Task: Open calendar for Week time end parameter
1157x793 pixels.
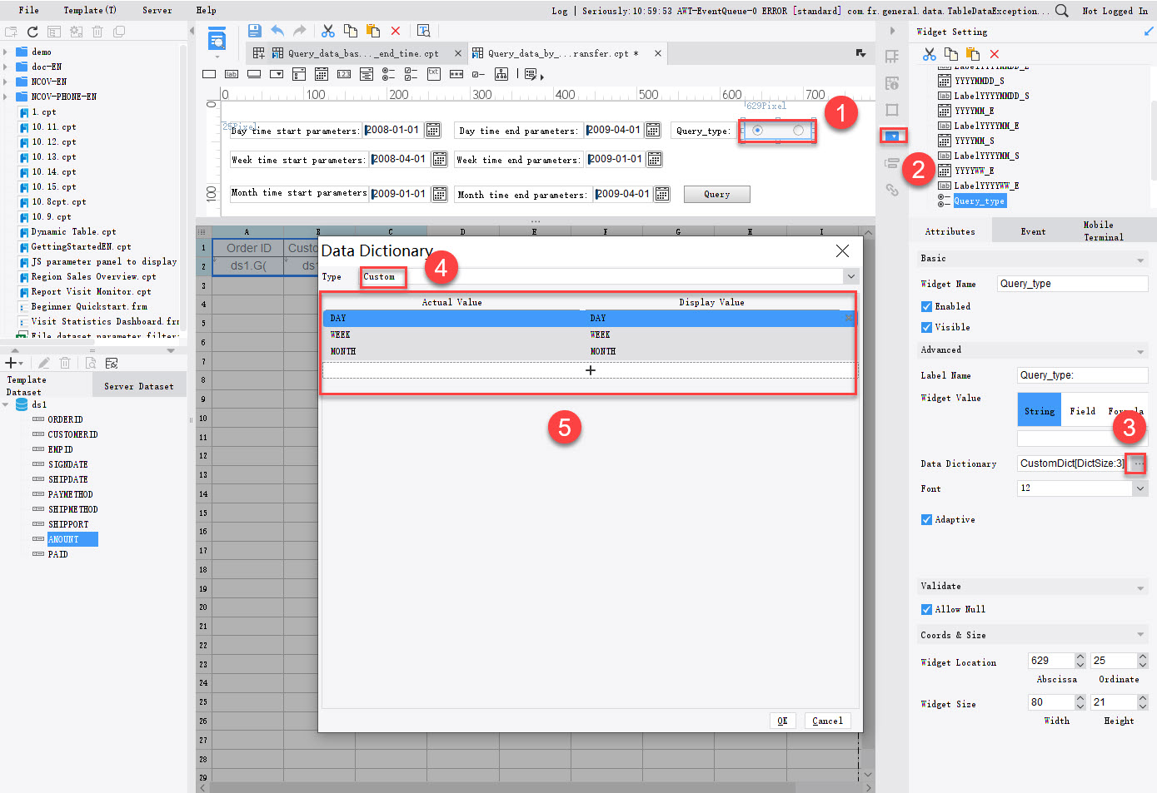Action: point(655,159)
